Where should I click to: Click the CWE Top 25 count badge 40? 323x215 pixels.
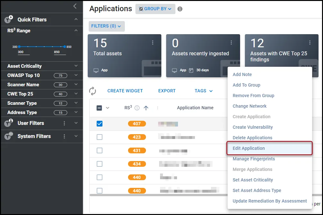pos(61,94)
